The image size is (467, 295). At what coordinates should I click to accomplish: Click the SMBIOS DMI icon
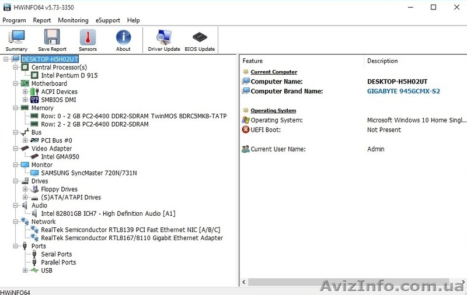[34, 100]
